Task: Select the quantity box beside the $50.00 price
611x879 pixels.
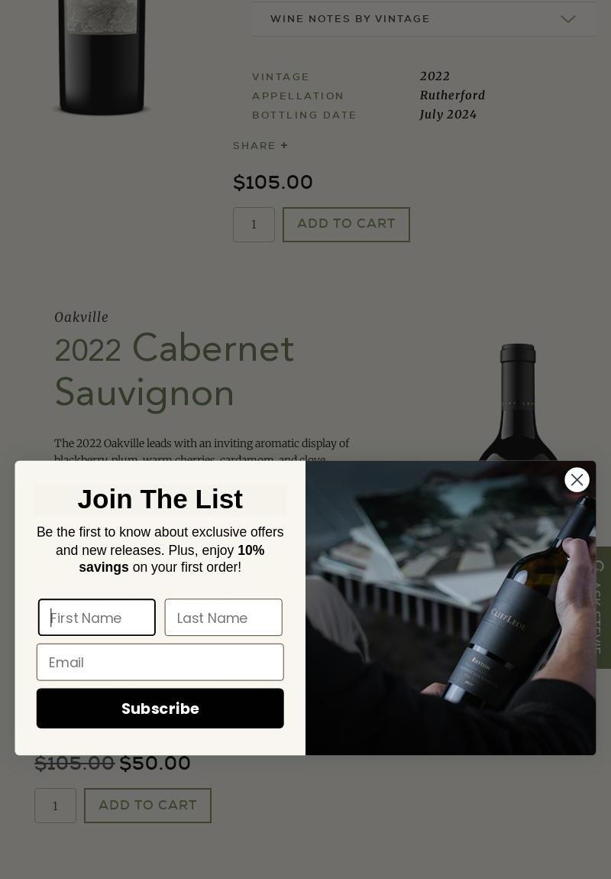Action: (x=55, y=806)
